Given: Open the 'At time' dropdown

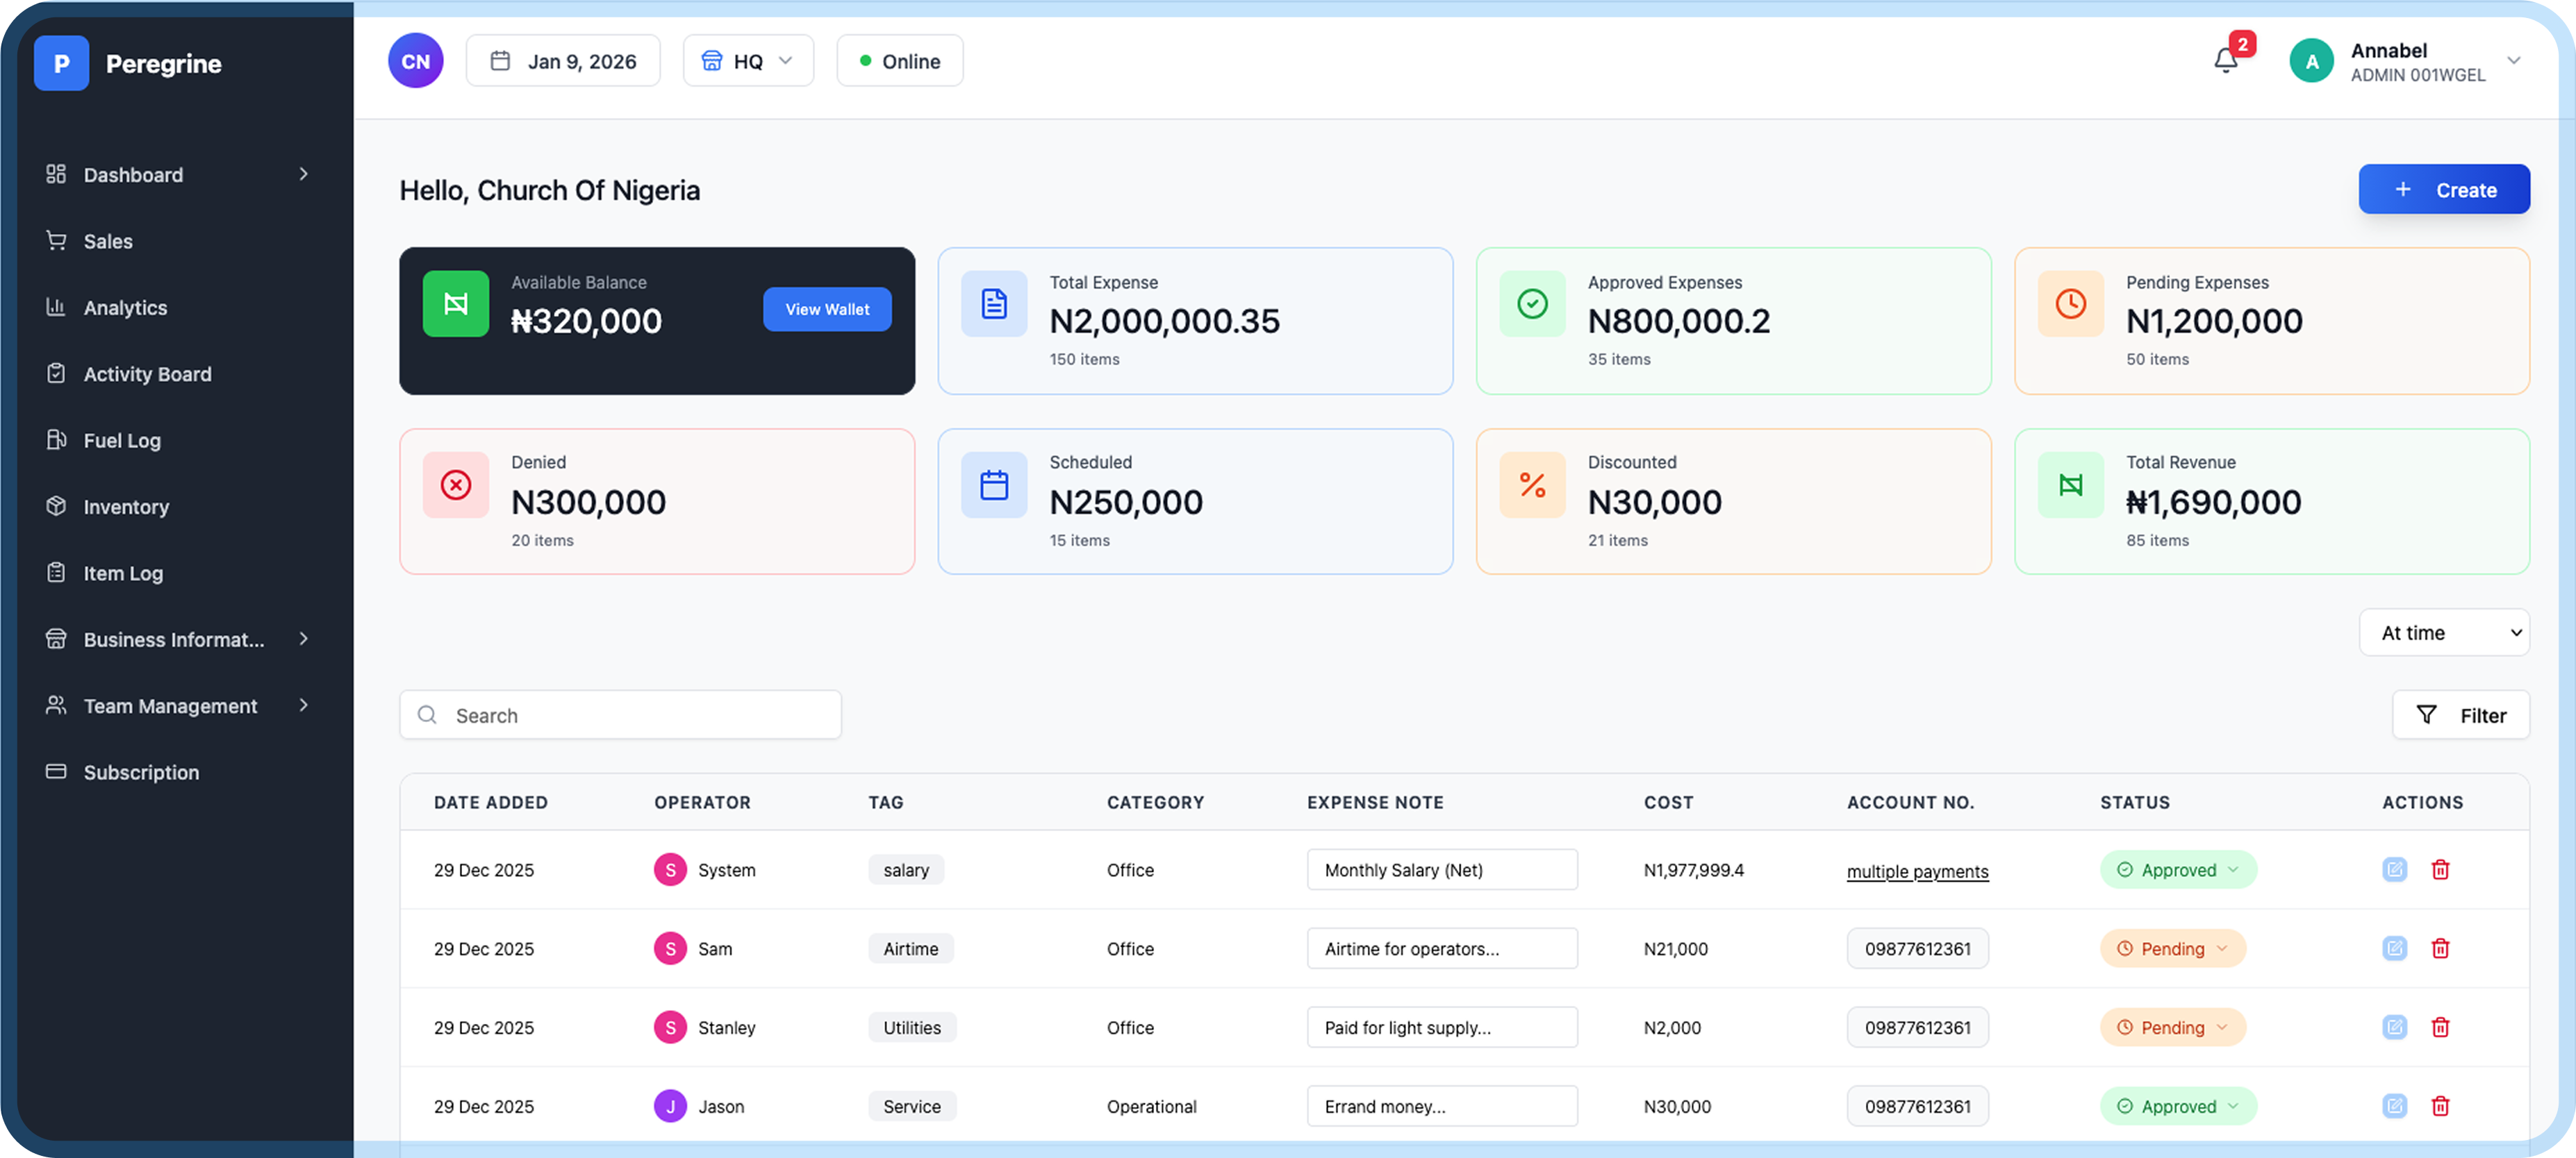Looking at the screenshot, I should tap(2444, 632).
